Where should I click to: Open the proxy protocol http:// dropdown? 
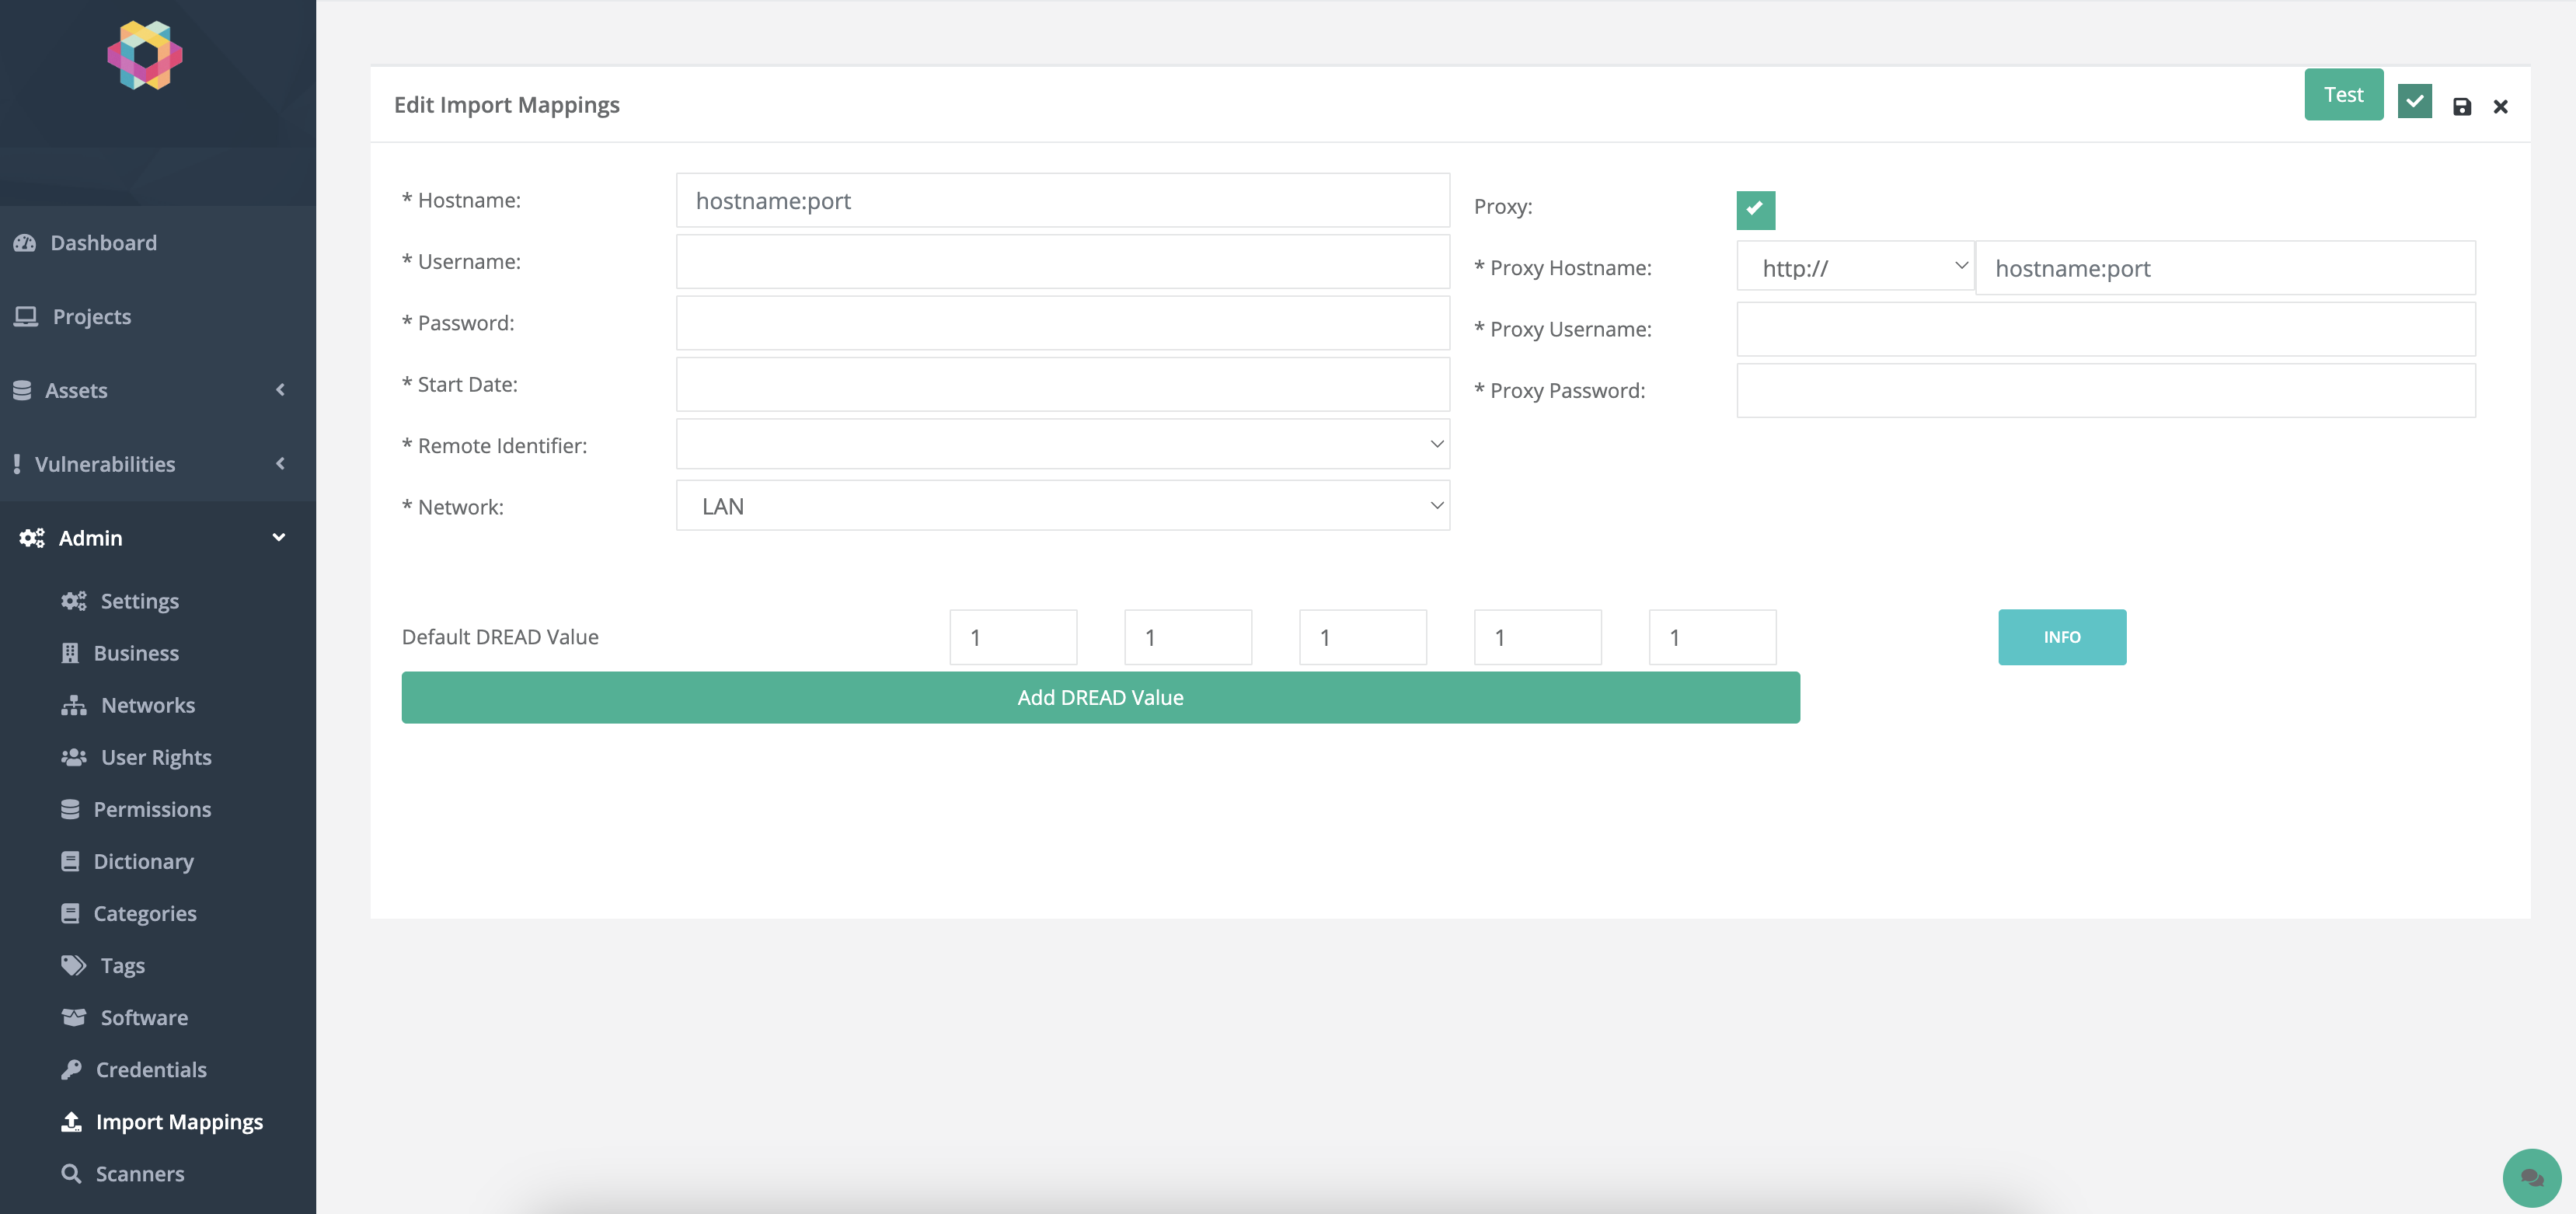tap(1855, 267)
